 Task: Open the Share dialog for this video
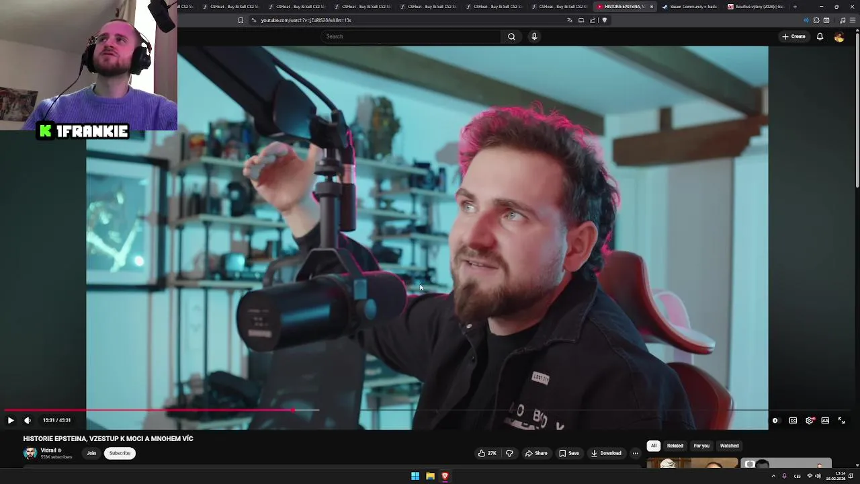(x=536, y=453)
